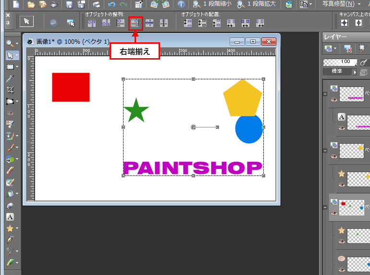Click the pick mode arrow button
Image resolution: width=370 pixels, height=275 pixels.
26,22
